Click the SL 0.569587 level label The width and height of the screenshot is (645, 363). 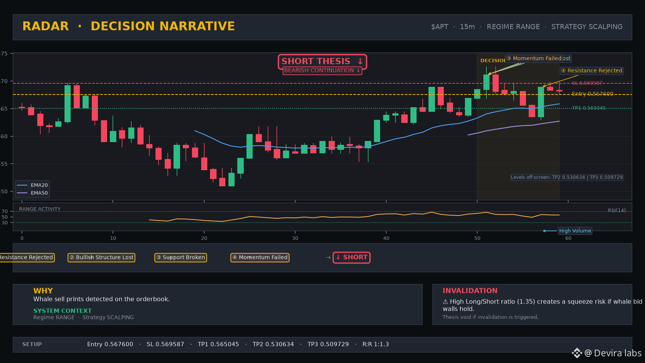pyautogui.click(x=587, y=83)
